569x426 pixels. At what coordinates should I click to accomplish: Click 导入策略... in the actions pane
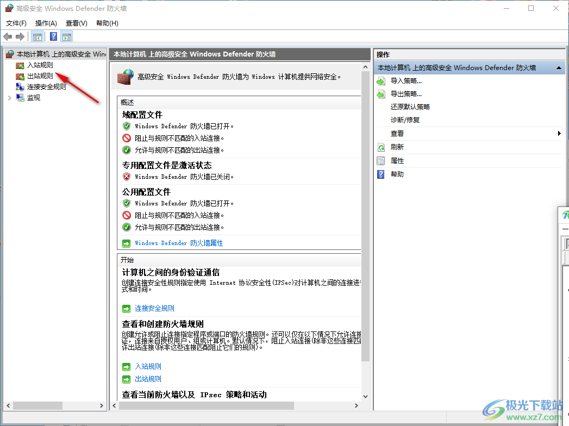[x=406, y=81]
